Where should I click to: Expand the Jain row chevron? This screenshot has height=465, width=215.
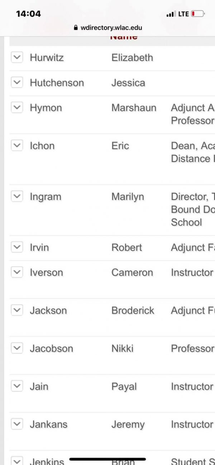[x=17, y=386]
